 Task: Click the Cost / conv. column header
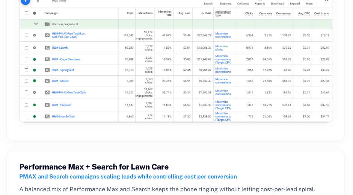[x=321, y=13]
